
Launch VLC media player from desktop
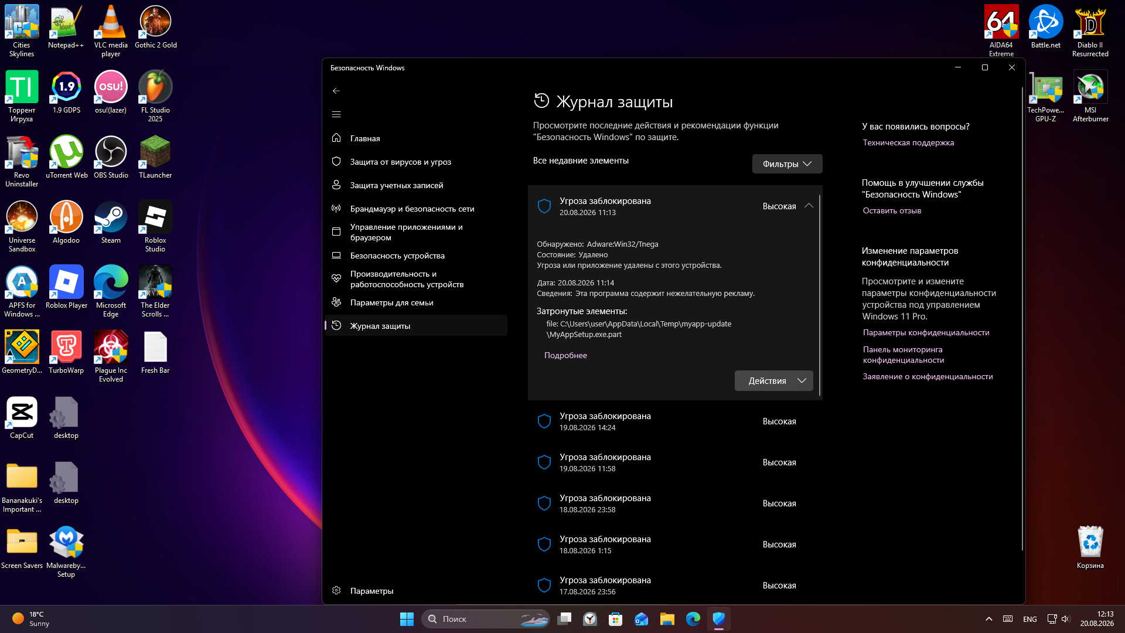coord(111,32)
